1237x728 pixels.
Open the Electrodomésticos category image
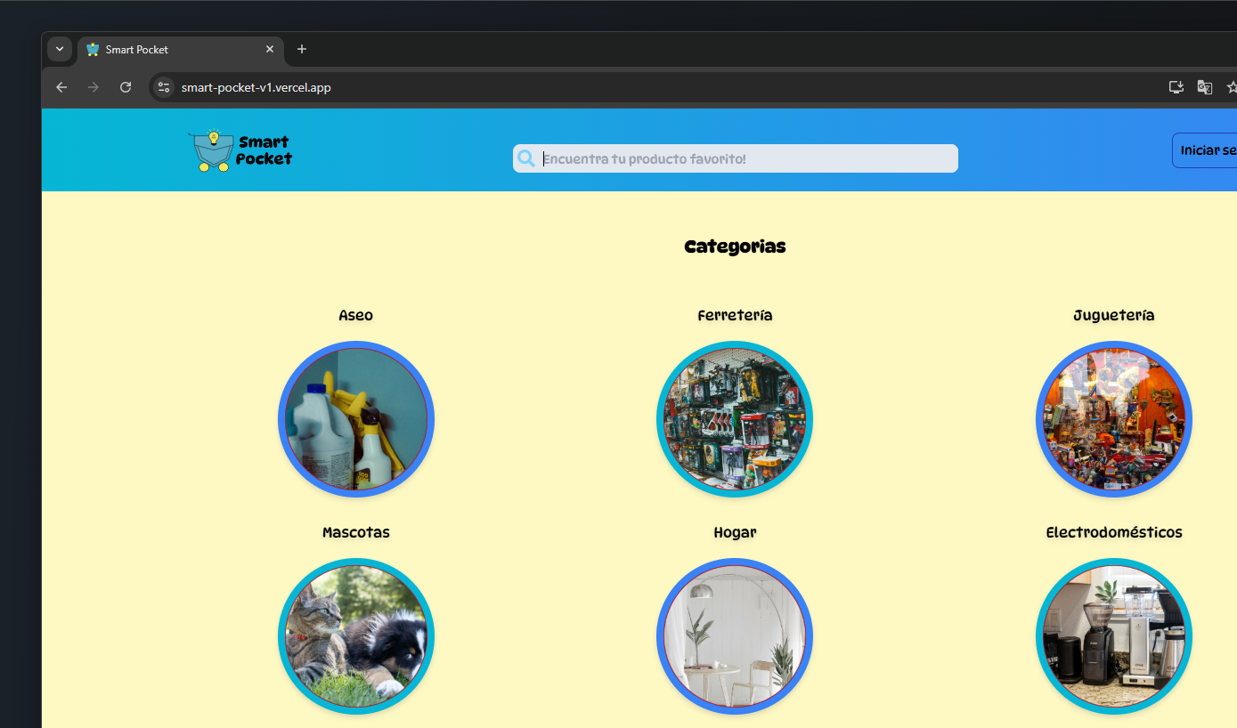click(1114, 635)
